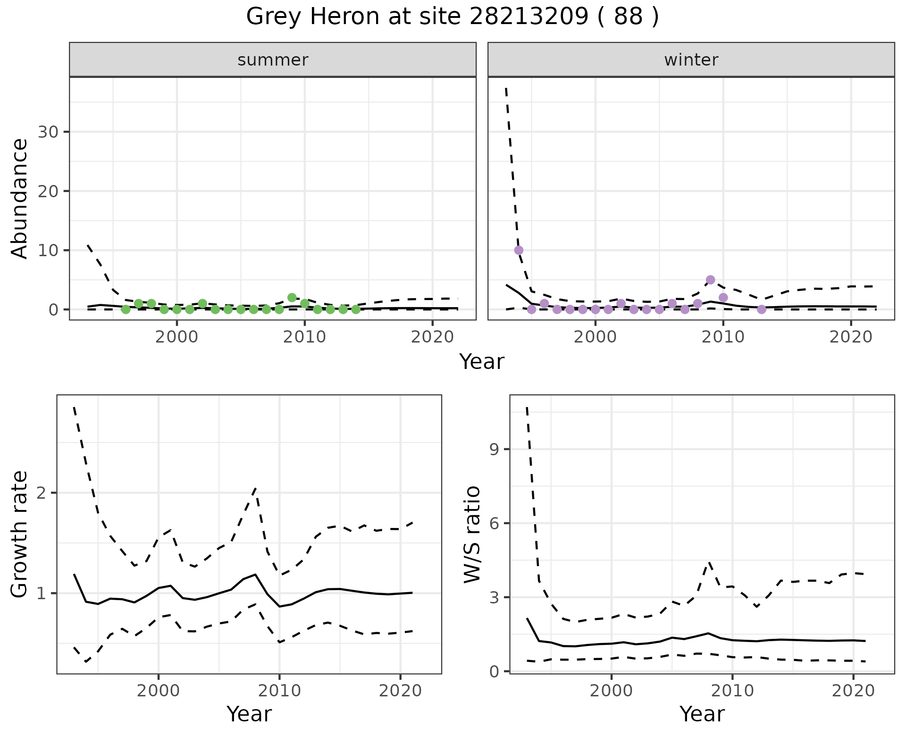The width and height of the screenshot is (906, 736).
Task: Click the 9 tick label on W/S ratio axis
Action: click(494, 449)
